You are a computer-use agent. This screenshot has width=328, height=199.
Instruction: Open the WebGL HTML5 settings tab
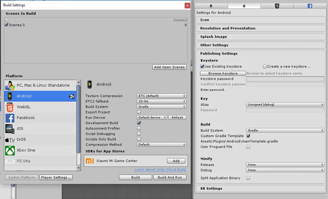click(x=277, y=6)
